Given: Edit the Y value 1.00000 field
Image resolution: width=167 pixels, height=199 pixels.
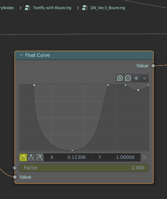Looking at the screenshot, I should pyautogui.click(x=116, y=157).
